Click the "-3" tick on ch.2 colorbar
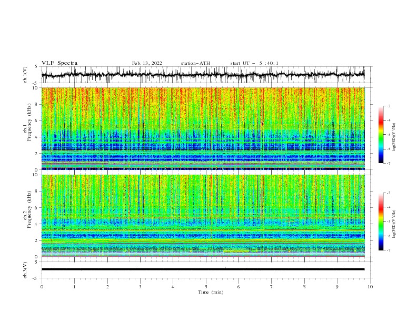The height and width of the screenshot is (322, 417). point(389,193)
